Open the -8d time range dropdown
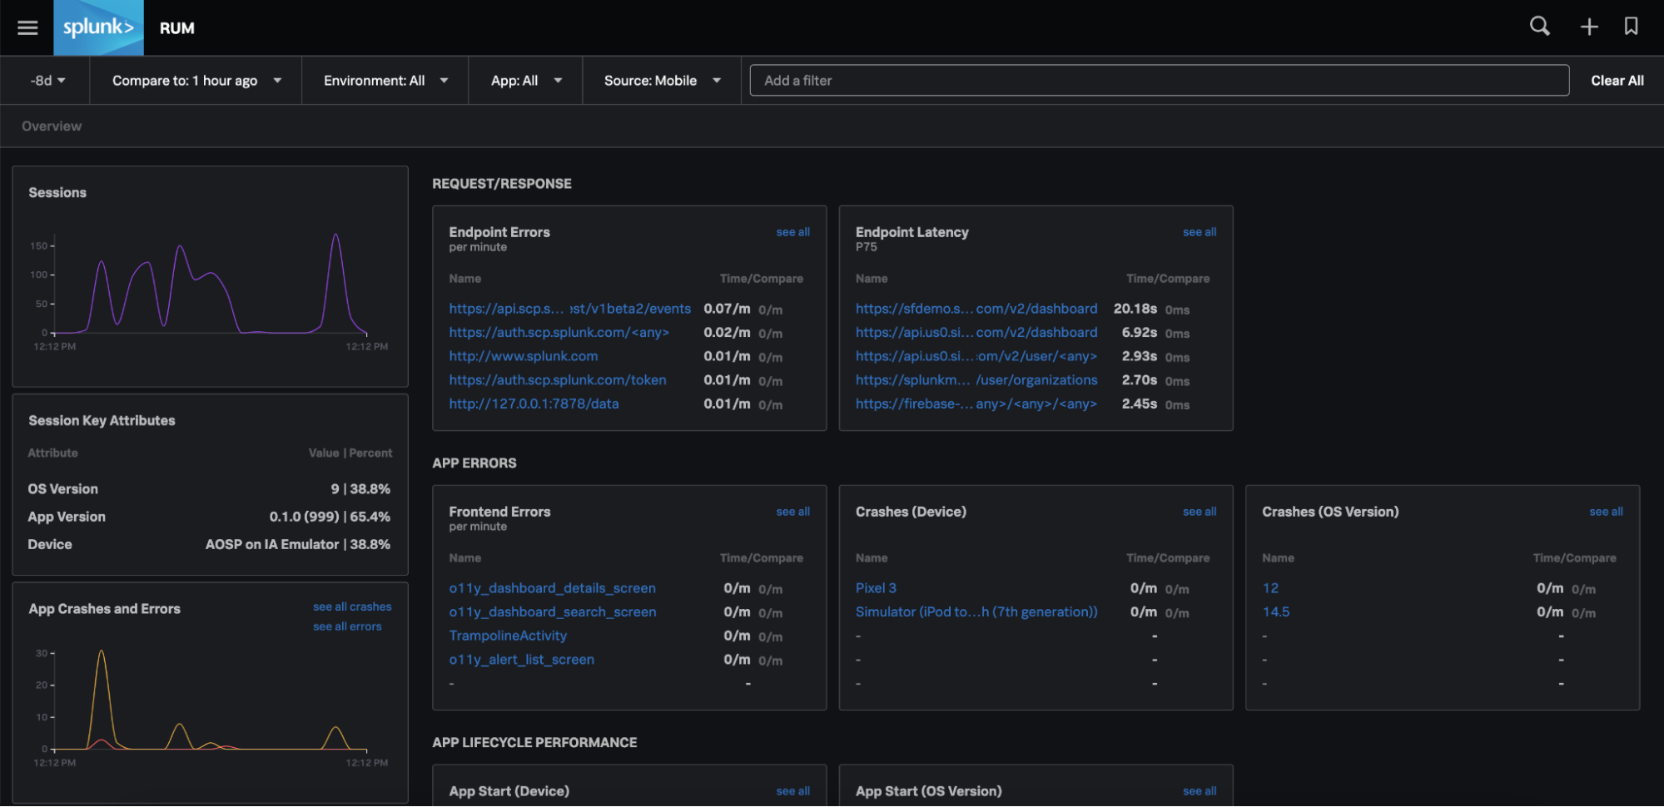The height and width of the screenshot is (807, 1664). [x=47, y=81]
